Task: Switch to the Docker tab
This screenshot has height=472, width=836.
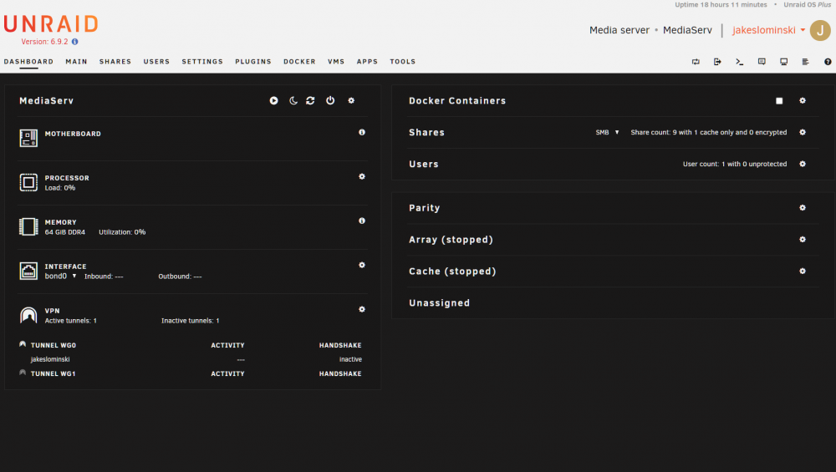Action: (299, 62)
